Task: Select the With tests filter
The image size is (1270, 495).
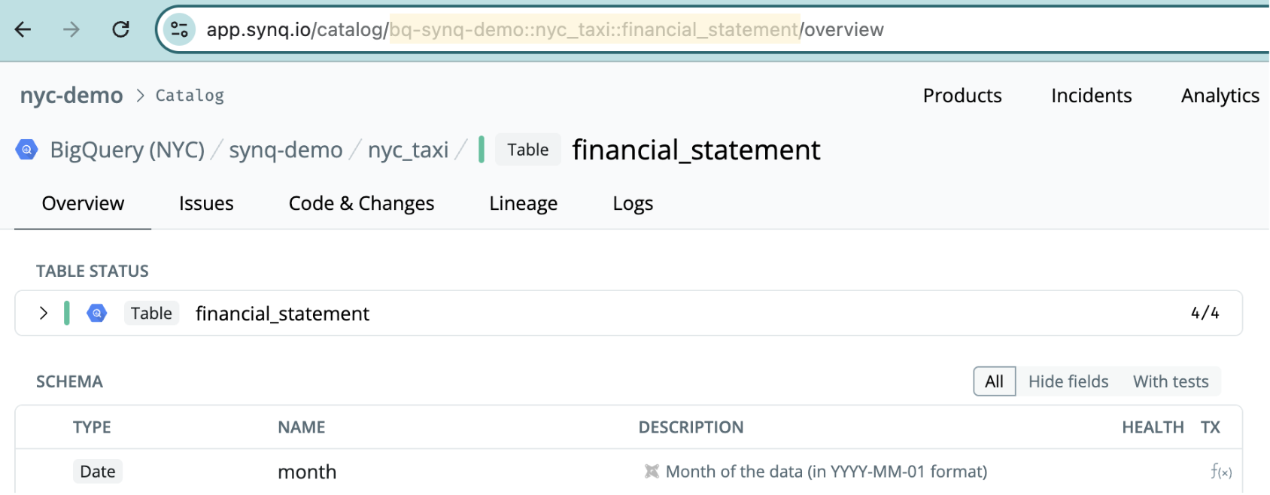Action: tap(1171, 381)
